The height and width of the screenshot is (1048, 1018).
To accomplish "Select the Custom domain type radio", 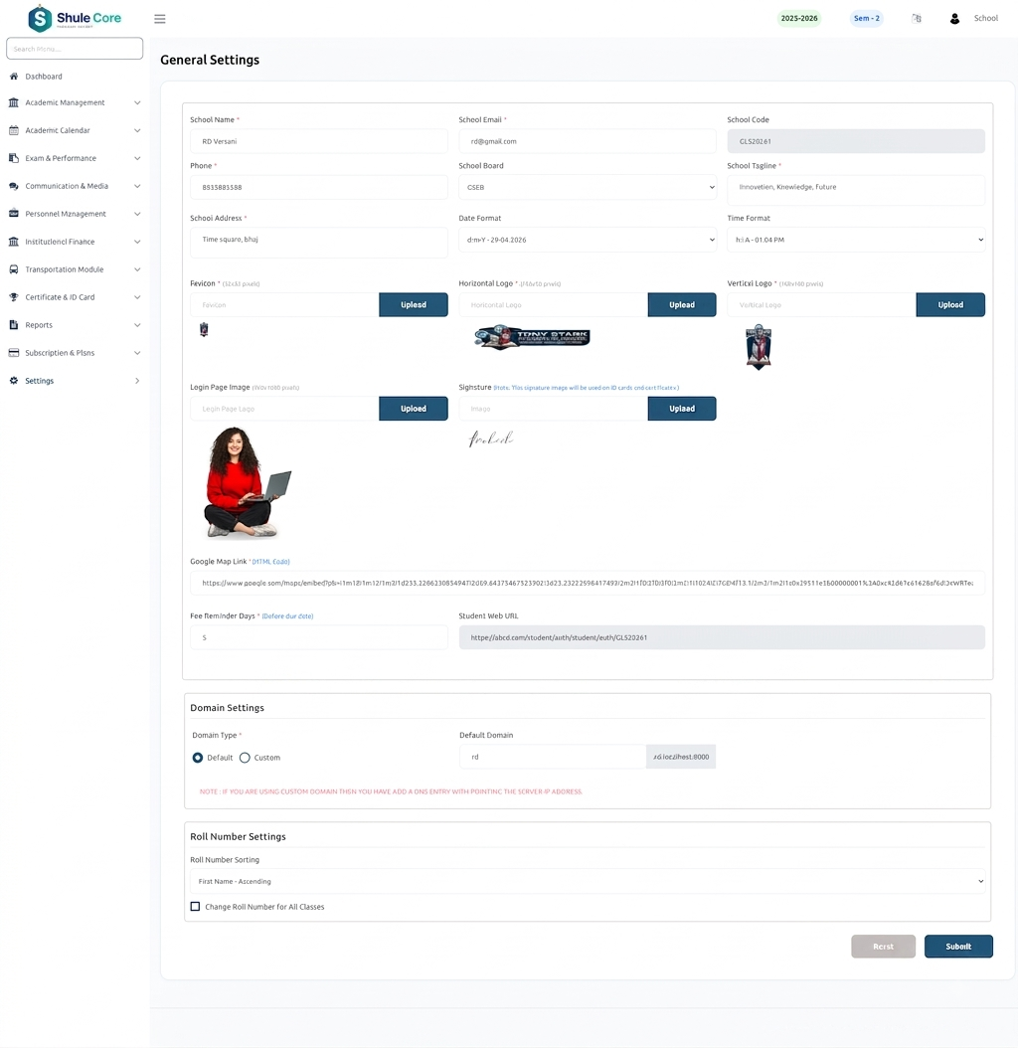I will 245,758.
